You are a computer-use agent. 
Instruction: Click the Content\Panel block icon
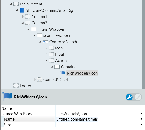coord(40,79)
